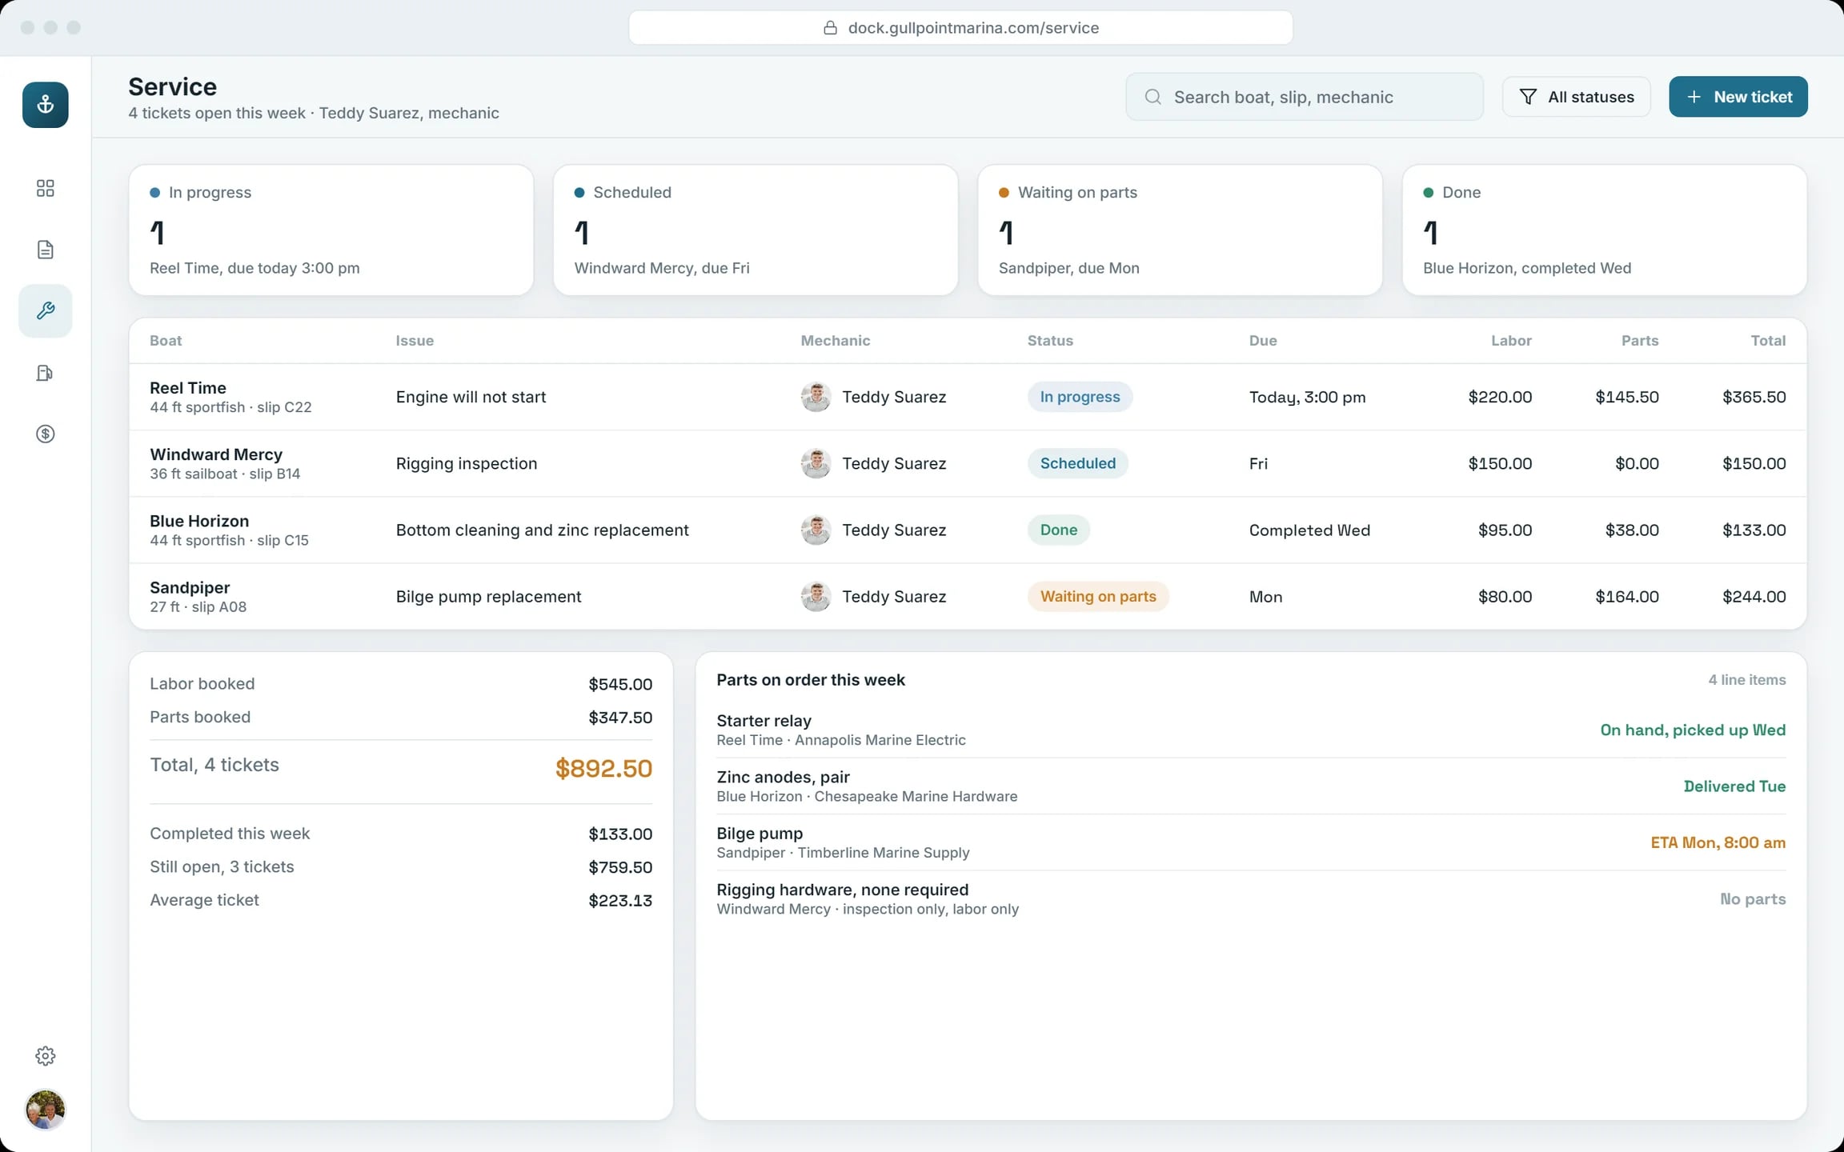This screenshot has width=1844, height=1152.
Task: Click the funnel filter icon
Action: (1527, 97)
